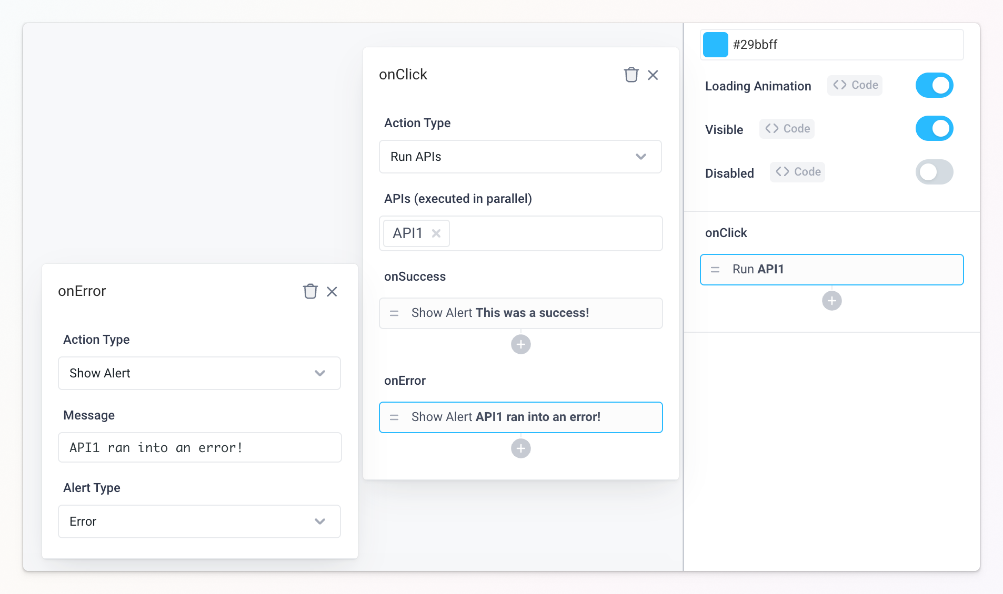
Task: Remove API1 from the APIs list
Action: tap(437, 233)
